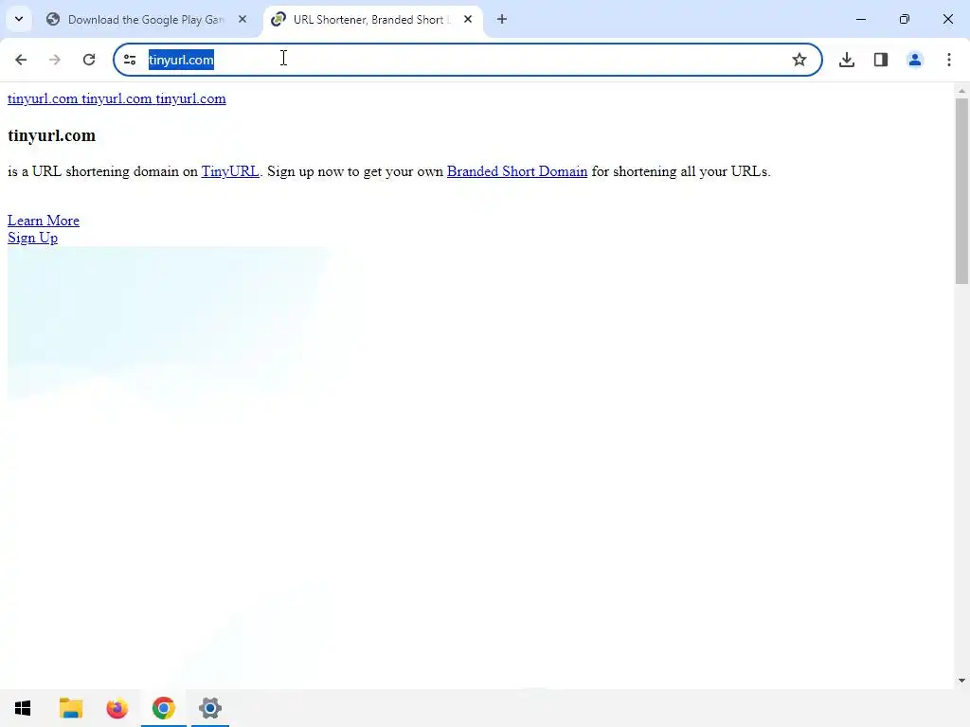Switch to Download the Google Play Games tab

coord(145,19)
